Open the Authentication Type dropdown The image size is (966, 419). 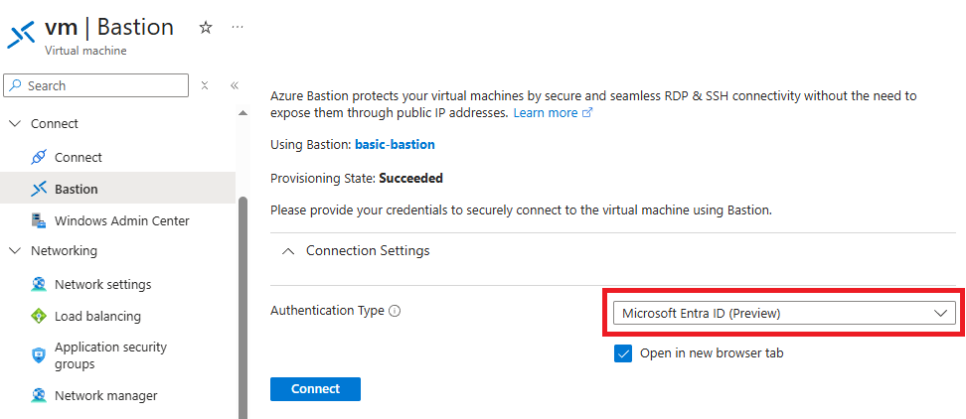[x=784, y=313]
